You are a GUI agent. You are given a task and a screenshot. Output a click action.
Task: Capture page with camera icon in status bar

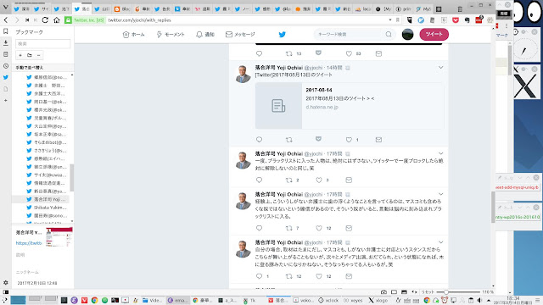(x=383, y=291)
